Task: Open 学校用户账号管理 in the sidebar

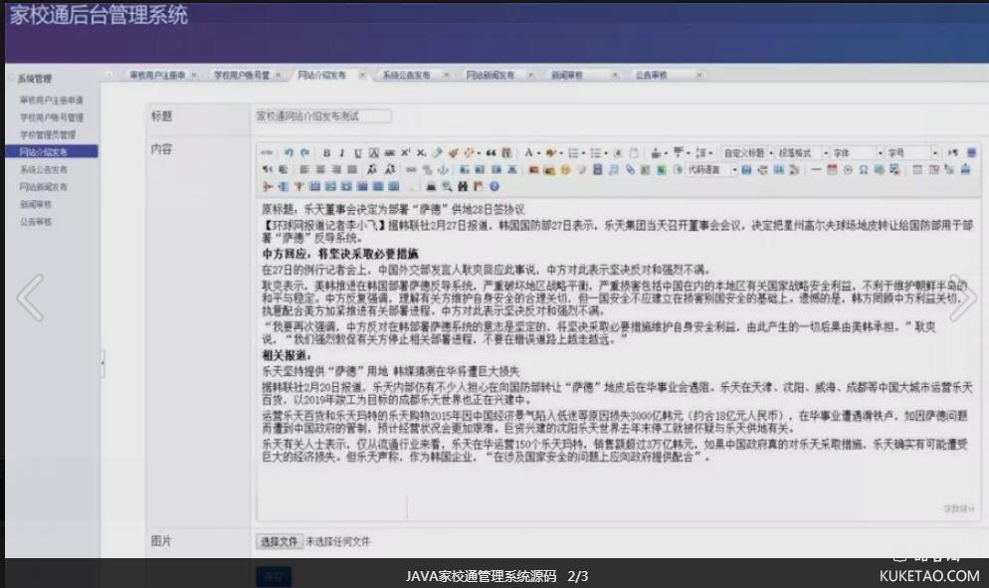Action: pyautogui.click(x=51, y=117)
